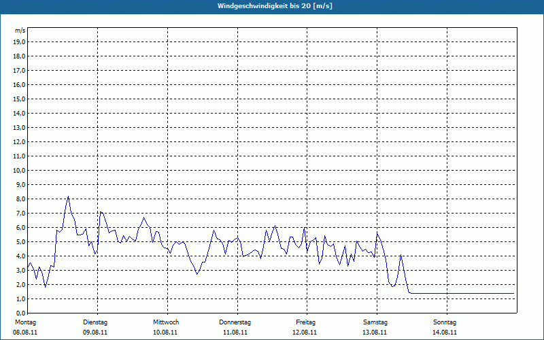Click the '0,0' y-axis value
The height and width of the screenshot is (340, 544).
coord(22,313)
